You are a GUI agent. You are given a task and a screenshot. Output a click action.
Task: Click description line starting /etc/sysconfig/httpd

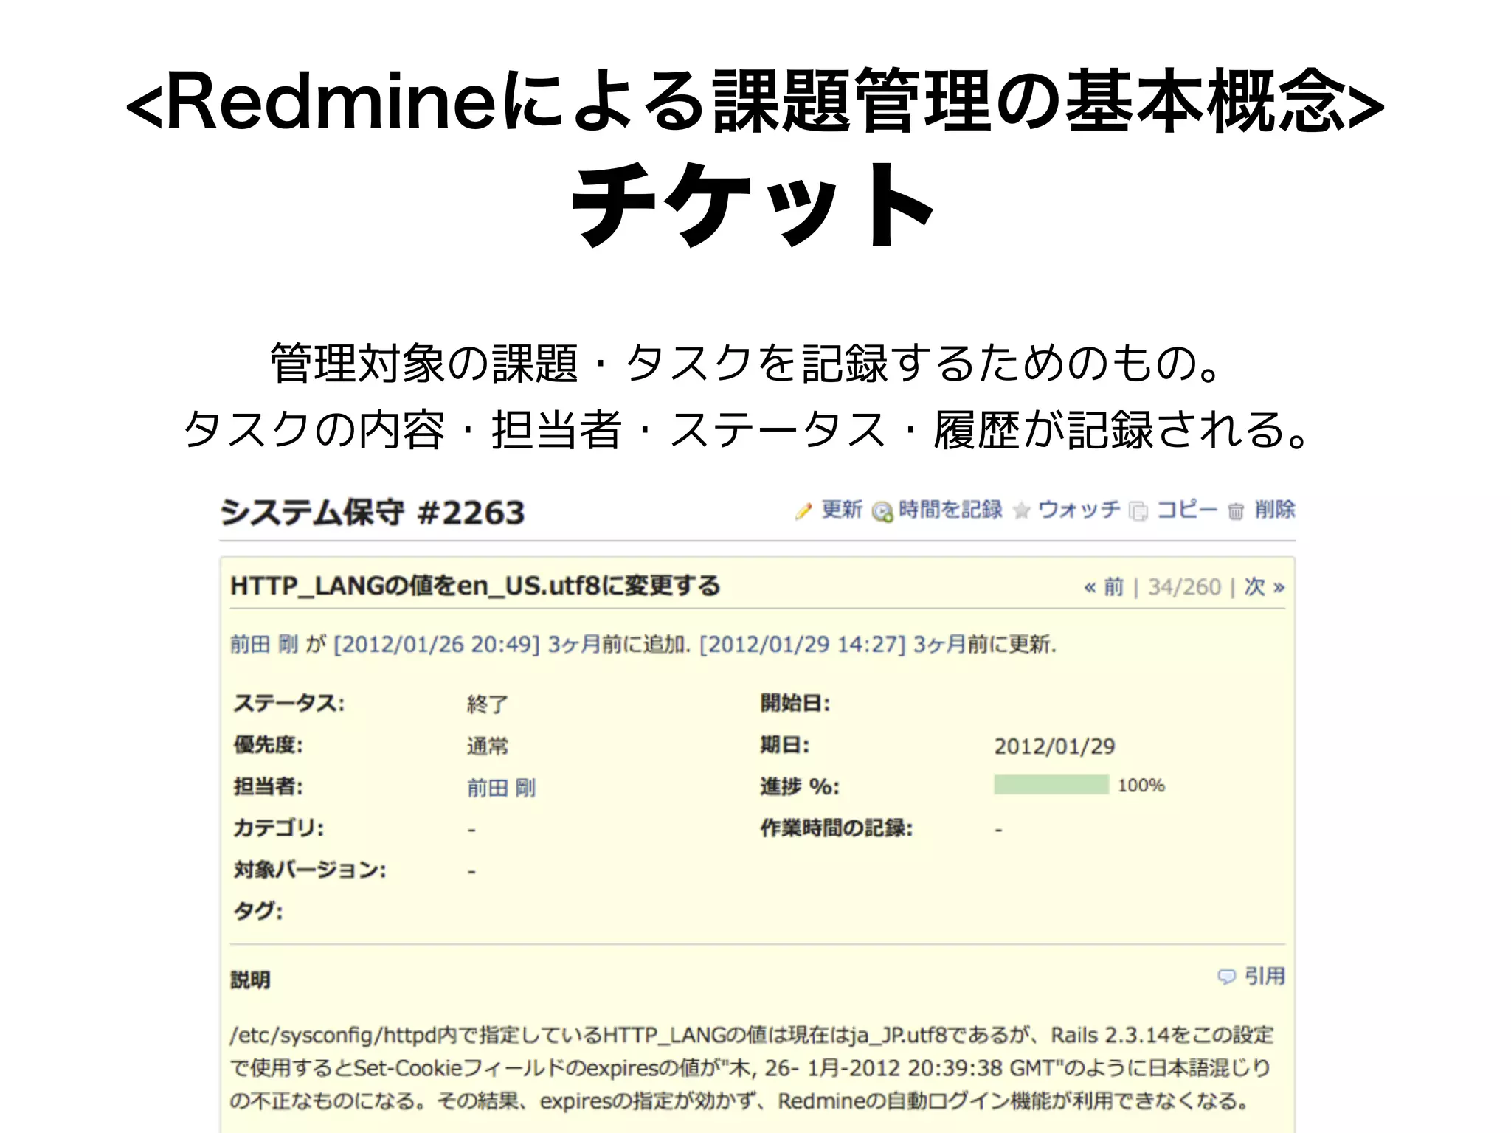coord(752,1035)
